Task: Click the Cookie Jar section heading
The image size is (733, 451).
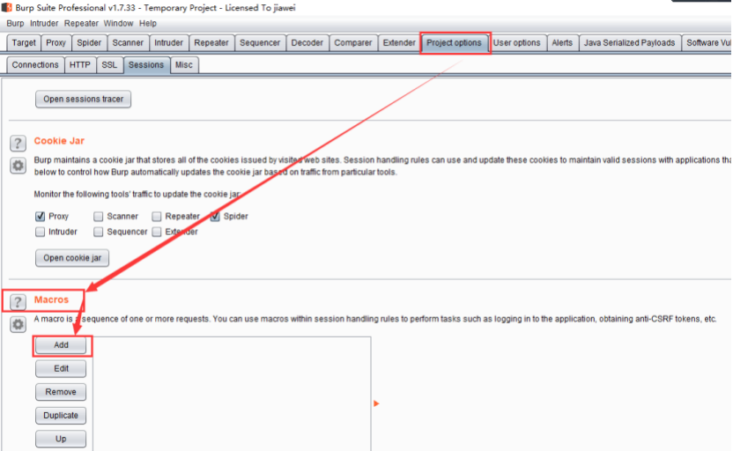Action: (59, 141)
